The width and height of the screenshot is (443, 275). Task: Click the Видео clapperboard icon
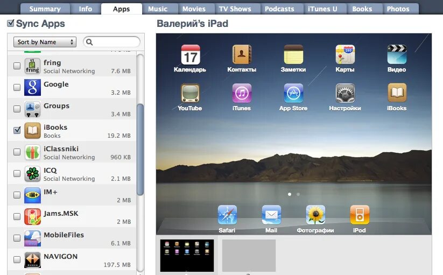coord(397,54)
